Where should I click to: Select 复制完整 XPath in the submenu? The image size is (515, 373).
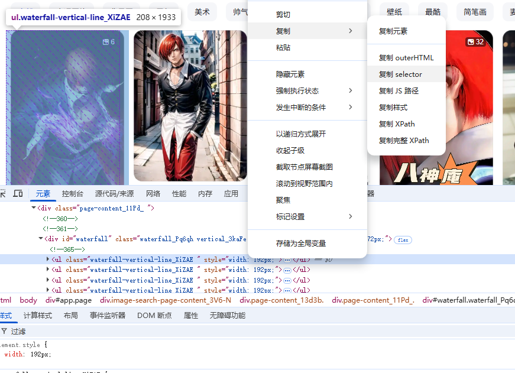(406, 141)
